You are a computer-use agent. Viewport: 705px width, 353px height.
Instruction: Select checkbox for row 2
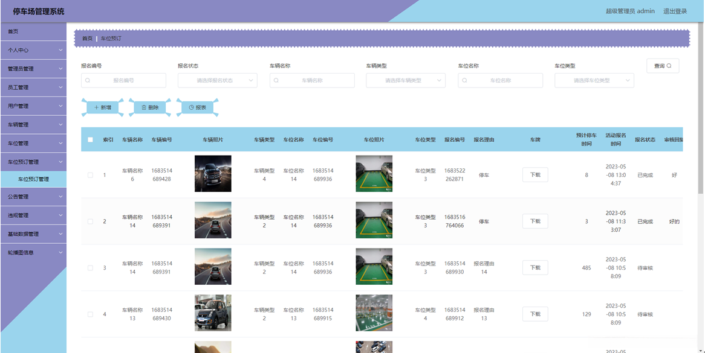coord(90,221)
